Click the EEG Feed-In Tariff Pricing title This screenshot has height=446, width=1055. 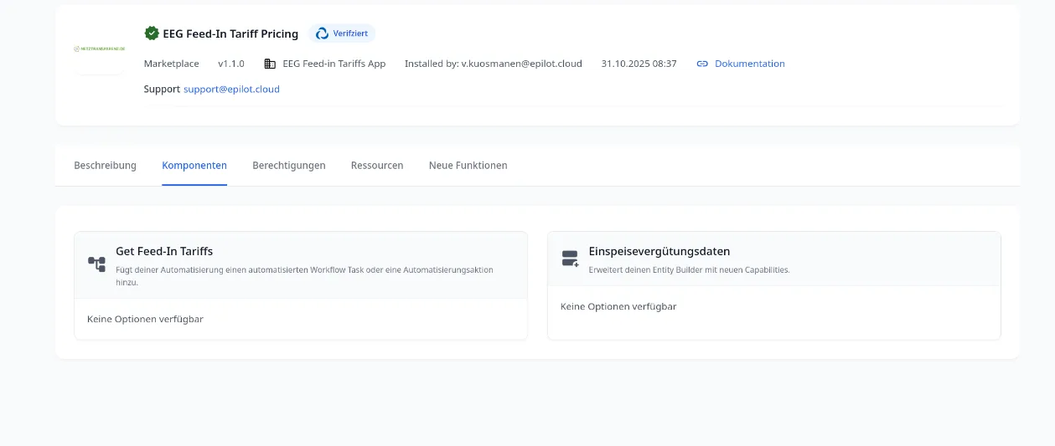click(230, 34)
